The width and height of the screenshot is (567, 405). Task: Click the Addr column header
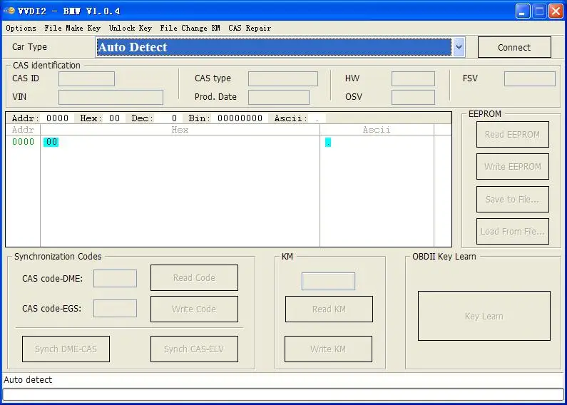click(x=23, y=130)
